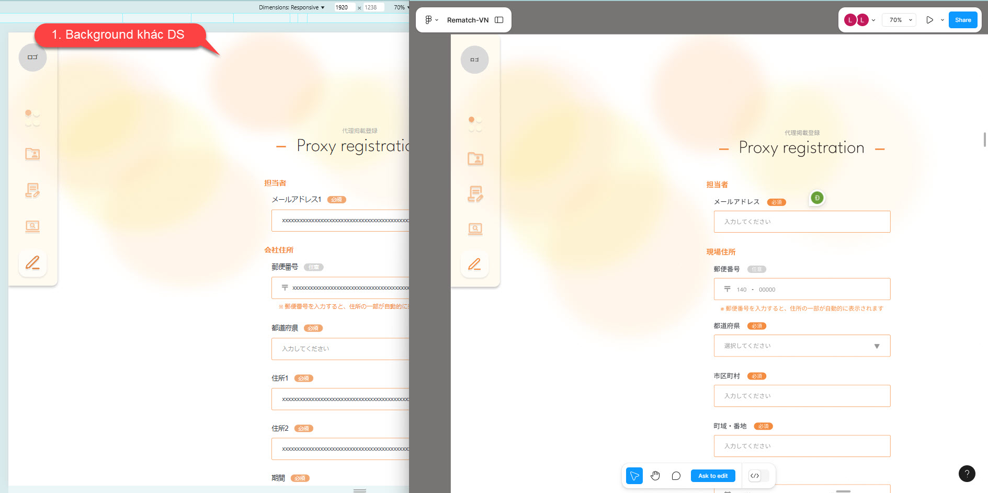This screenshot has height=493, width=988.
Task: Open the Figma main menu
Action: point(430,20)
